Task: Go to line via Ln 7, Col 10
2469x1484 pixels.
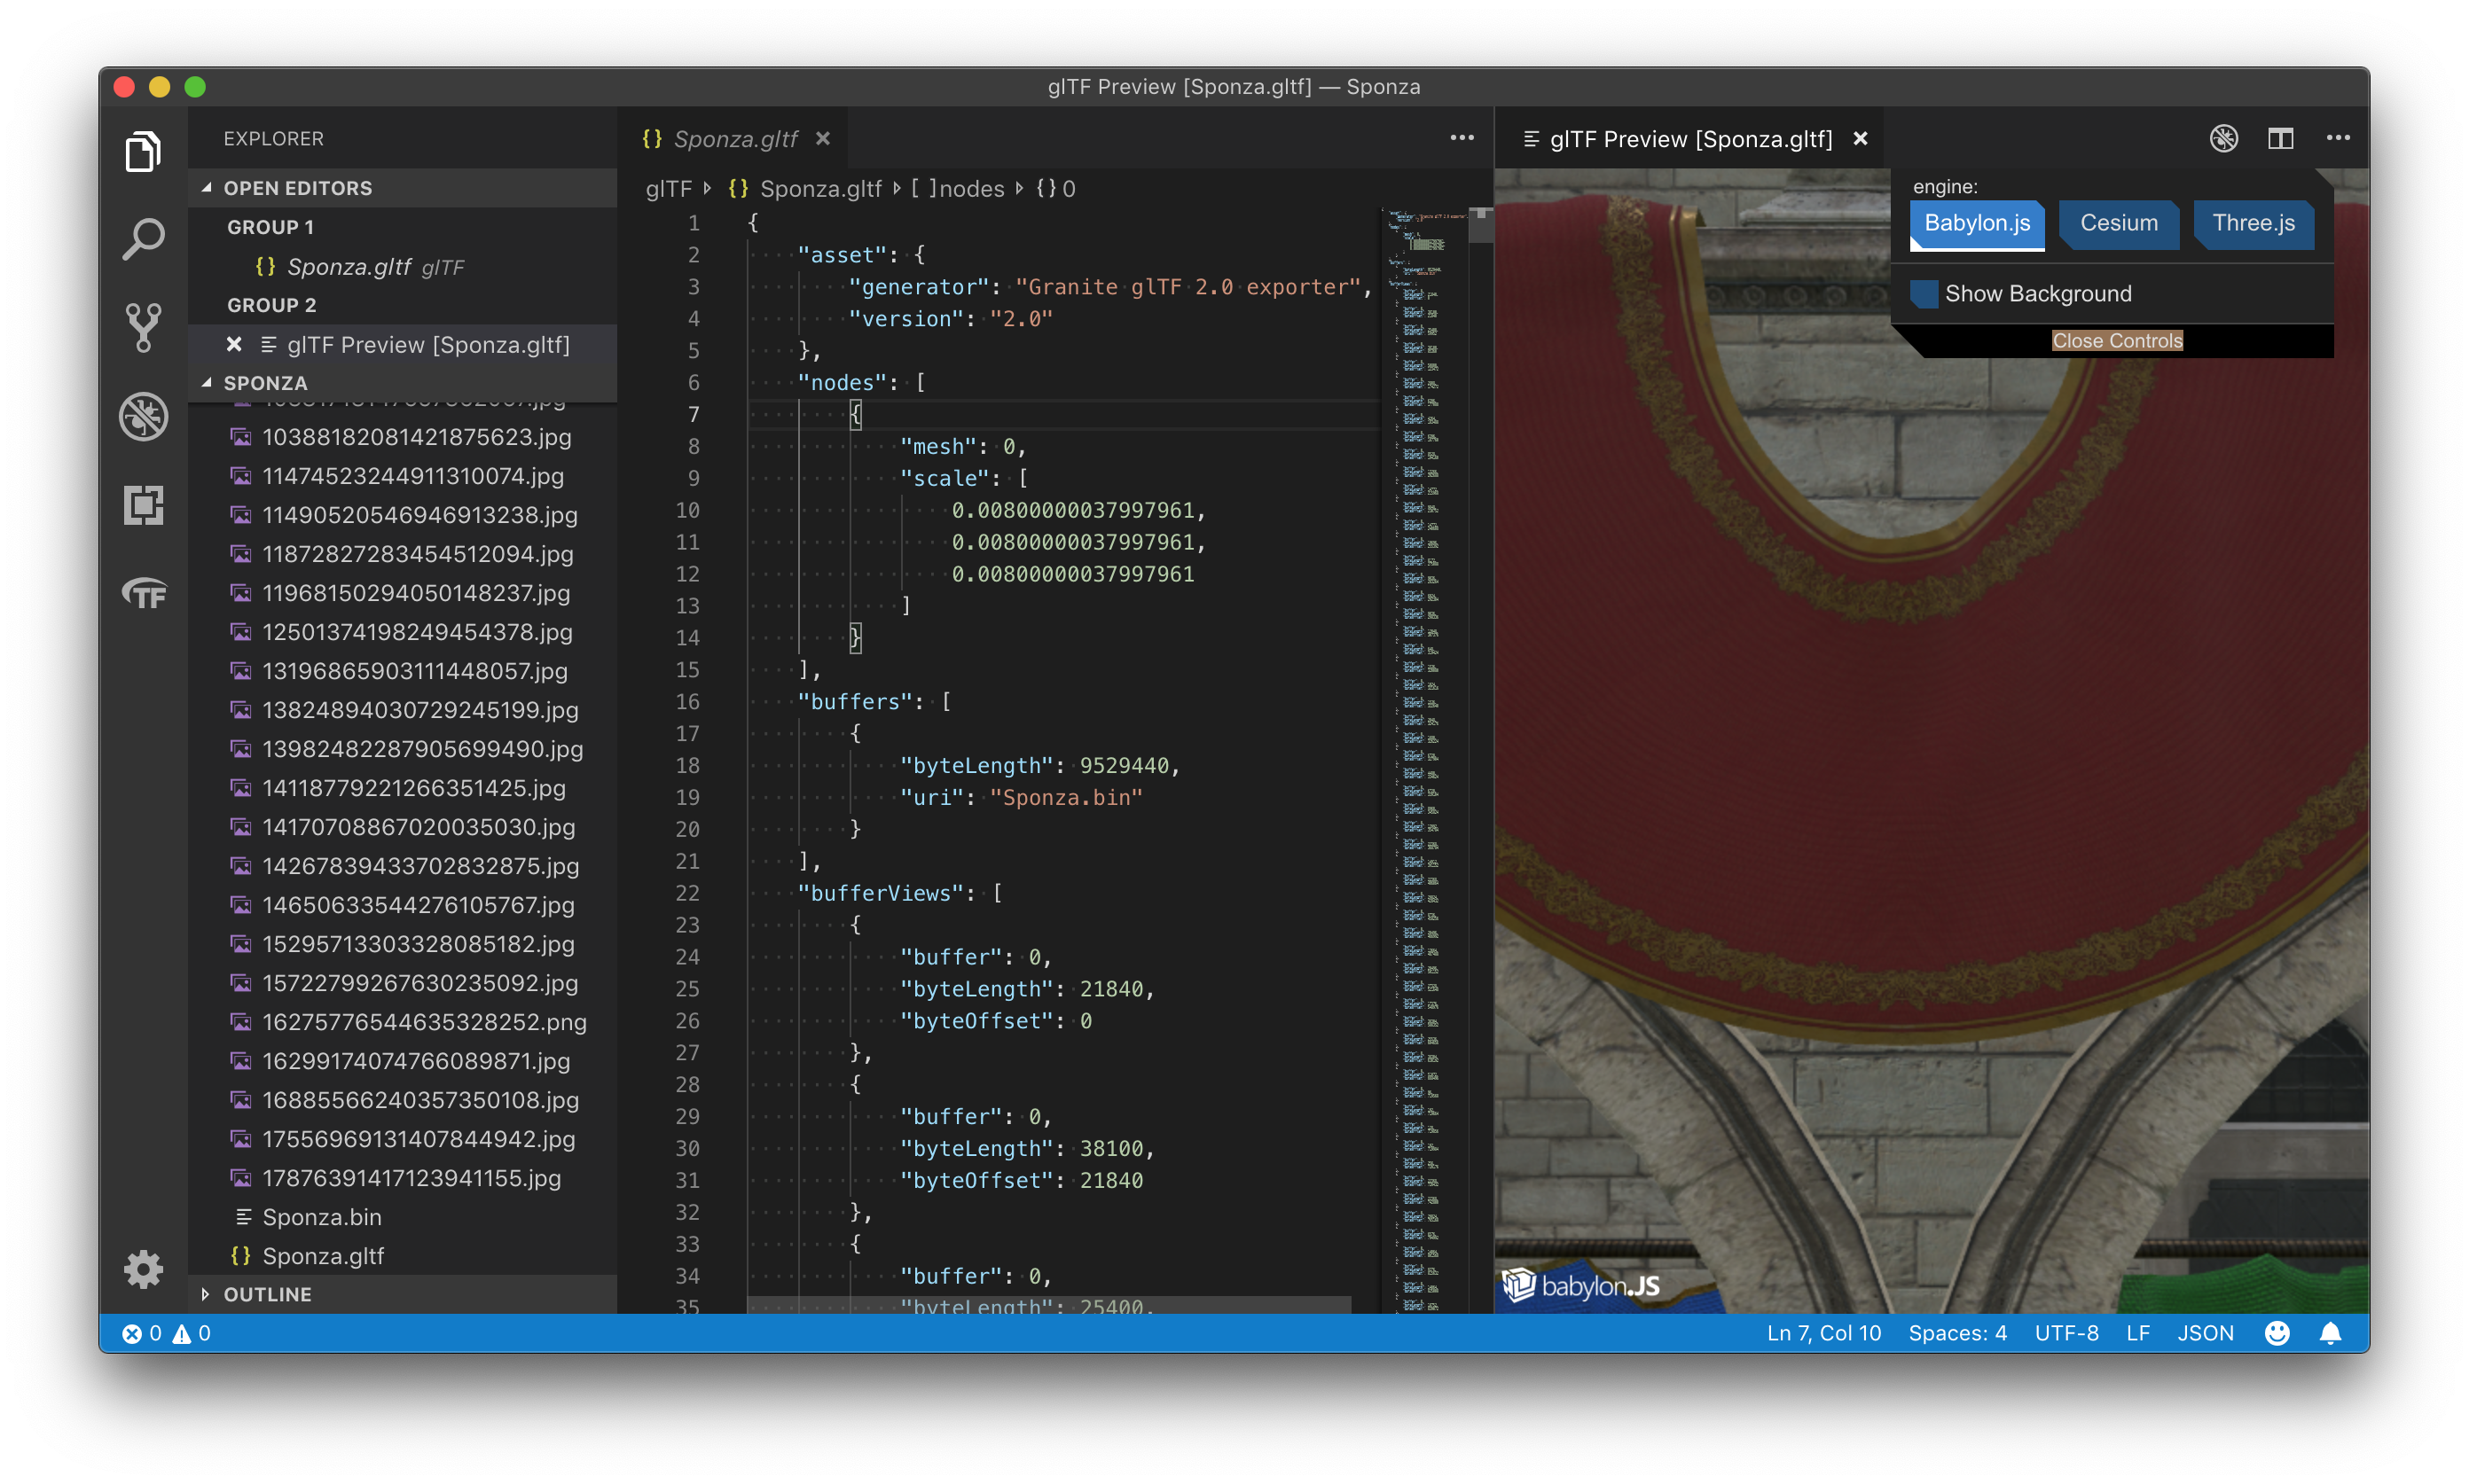Action: (x=1822, y=1333)
